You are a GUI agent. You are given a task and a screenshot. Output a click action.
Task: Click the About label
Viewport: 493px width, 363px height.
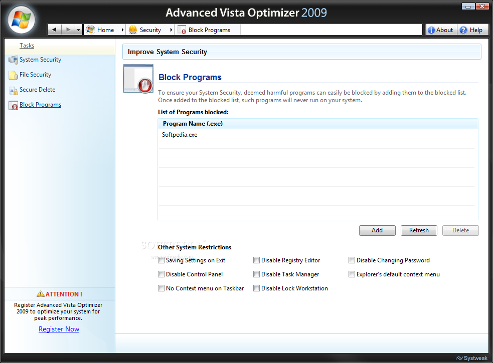[444, 30]
